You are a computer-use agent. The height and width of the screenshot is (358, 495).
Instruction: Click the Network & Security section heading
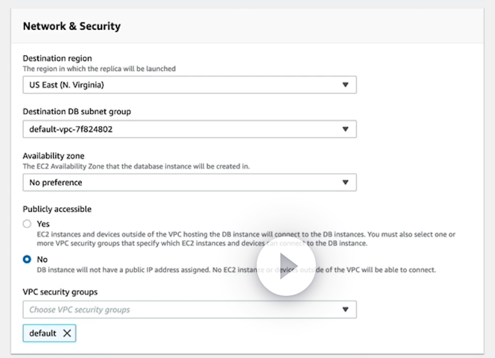(x=71, y=26)
